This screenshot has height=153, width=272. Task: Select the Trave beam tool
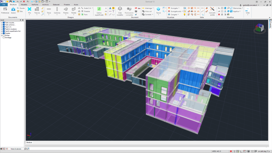pos(49,11)
